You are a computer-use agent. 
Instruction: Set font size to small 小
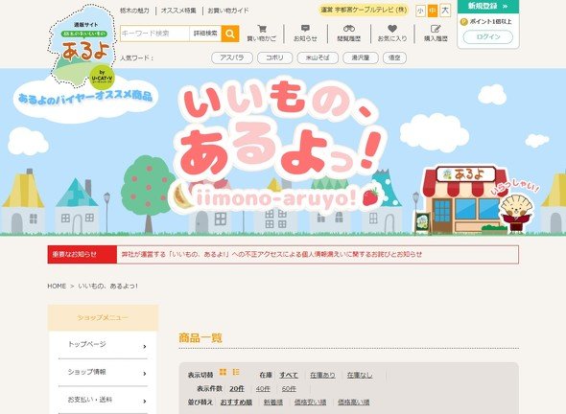click(x=420, y=11)
